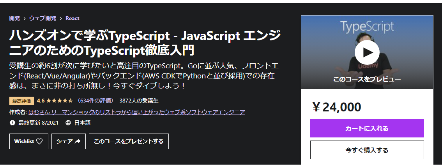Open the ウェブ開発 breadcrumb link

43,19
